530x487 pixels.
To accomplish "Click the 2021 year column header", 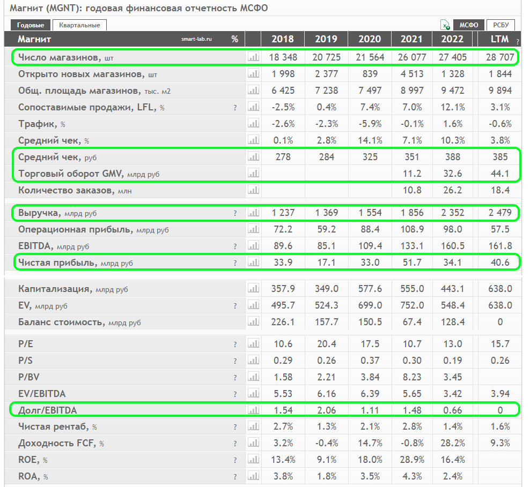I will (411, 39).
